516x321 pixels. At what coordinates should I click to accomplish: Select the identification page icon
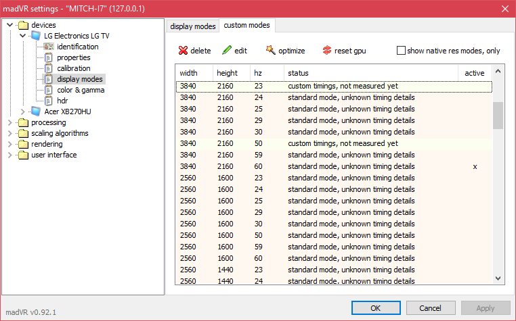click(x=49, y=47)
